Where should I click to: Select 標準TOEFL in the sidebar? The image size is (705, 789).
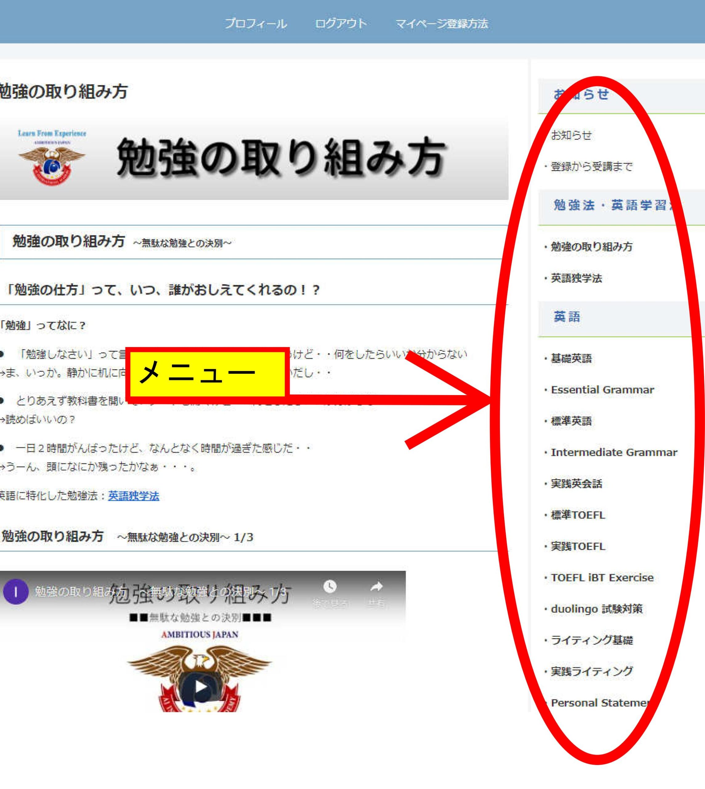(x=578, y=515)
